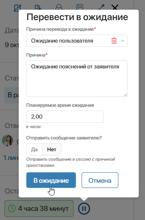
Task: Click the planned waiting time field
Action: point(65,117)
